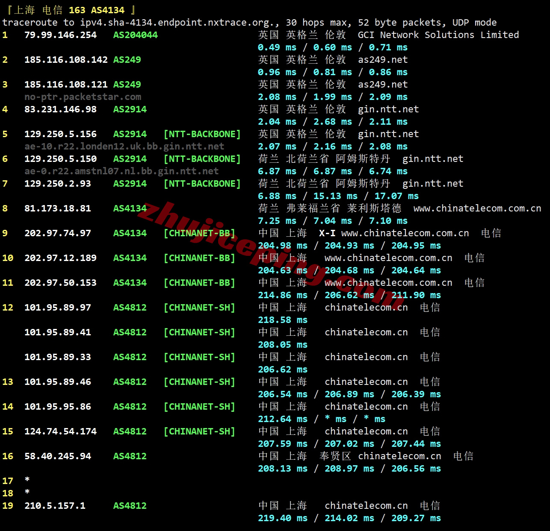The width and height of the screenshot is (550, 531).
Task: Click the 218.58 ms latency value
Action: 282,320
